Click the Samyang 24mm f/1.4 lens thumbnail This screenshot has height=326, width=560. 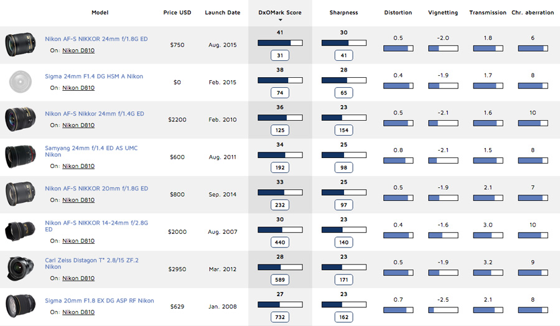(x=21, y=157)
